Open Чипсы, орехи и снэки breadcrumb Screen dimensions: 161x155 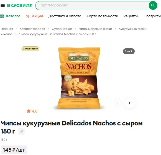[x=95, y=29]
